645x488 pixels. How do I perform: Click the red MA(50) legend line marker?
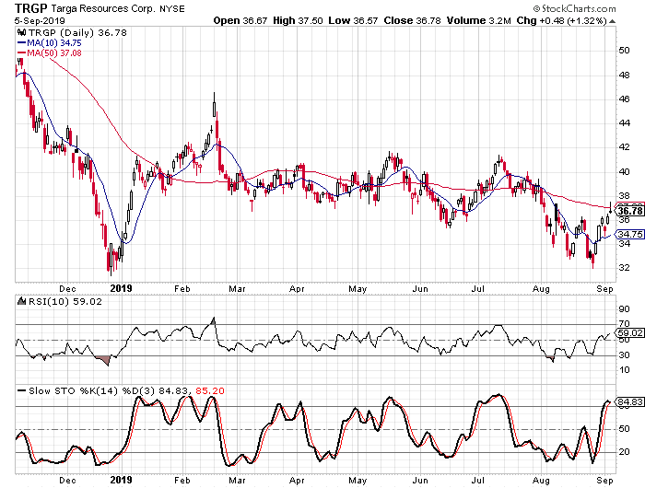coord(20,53)
